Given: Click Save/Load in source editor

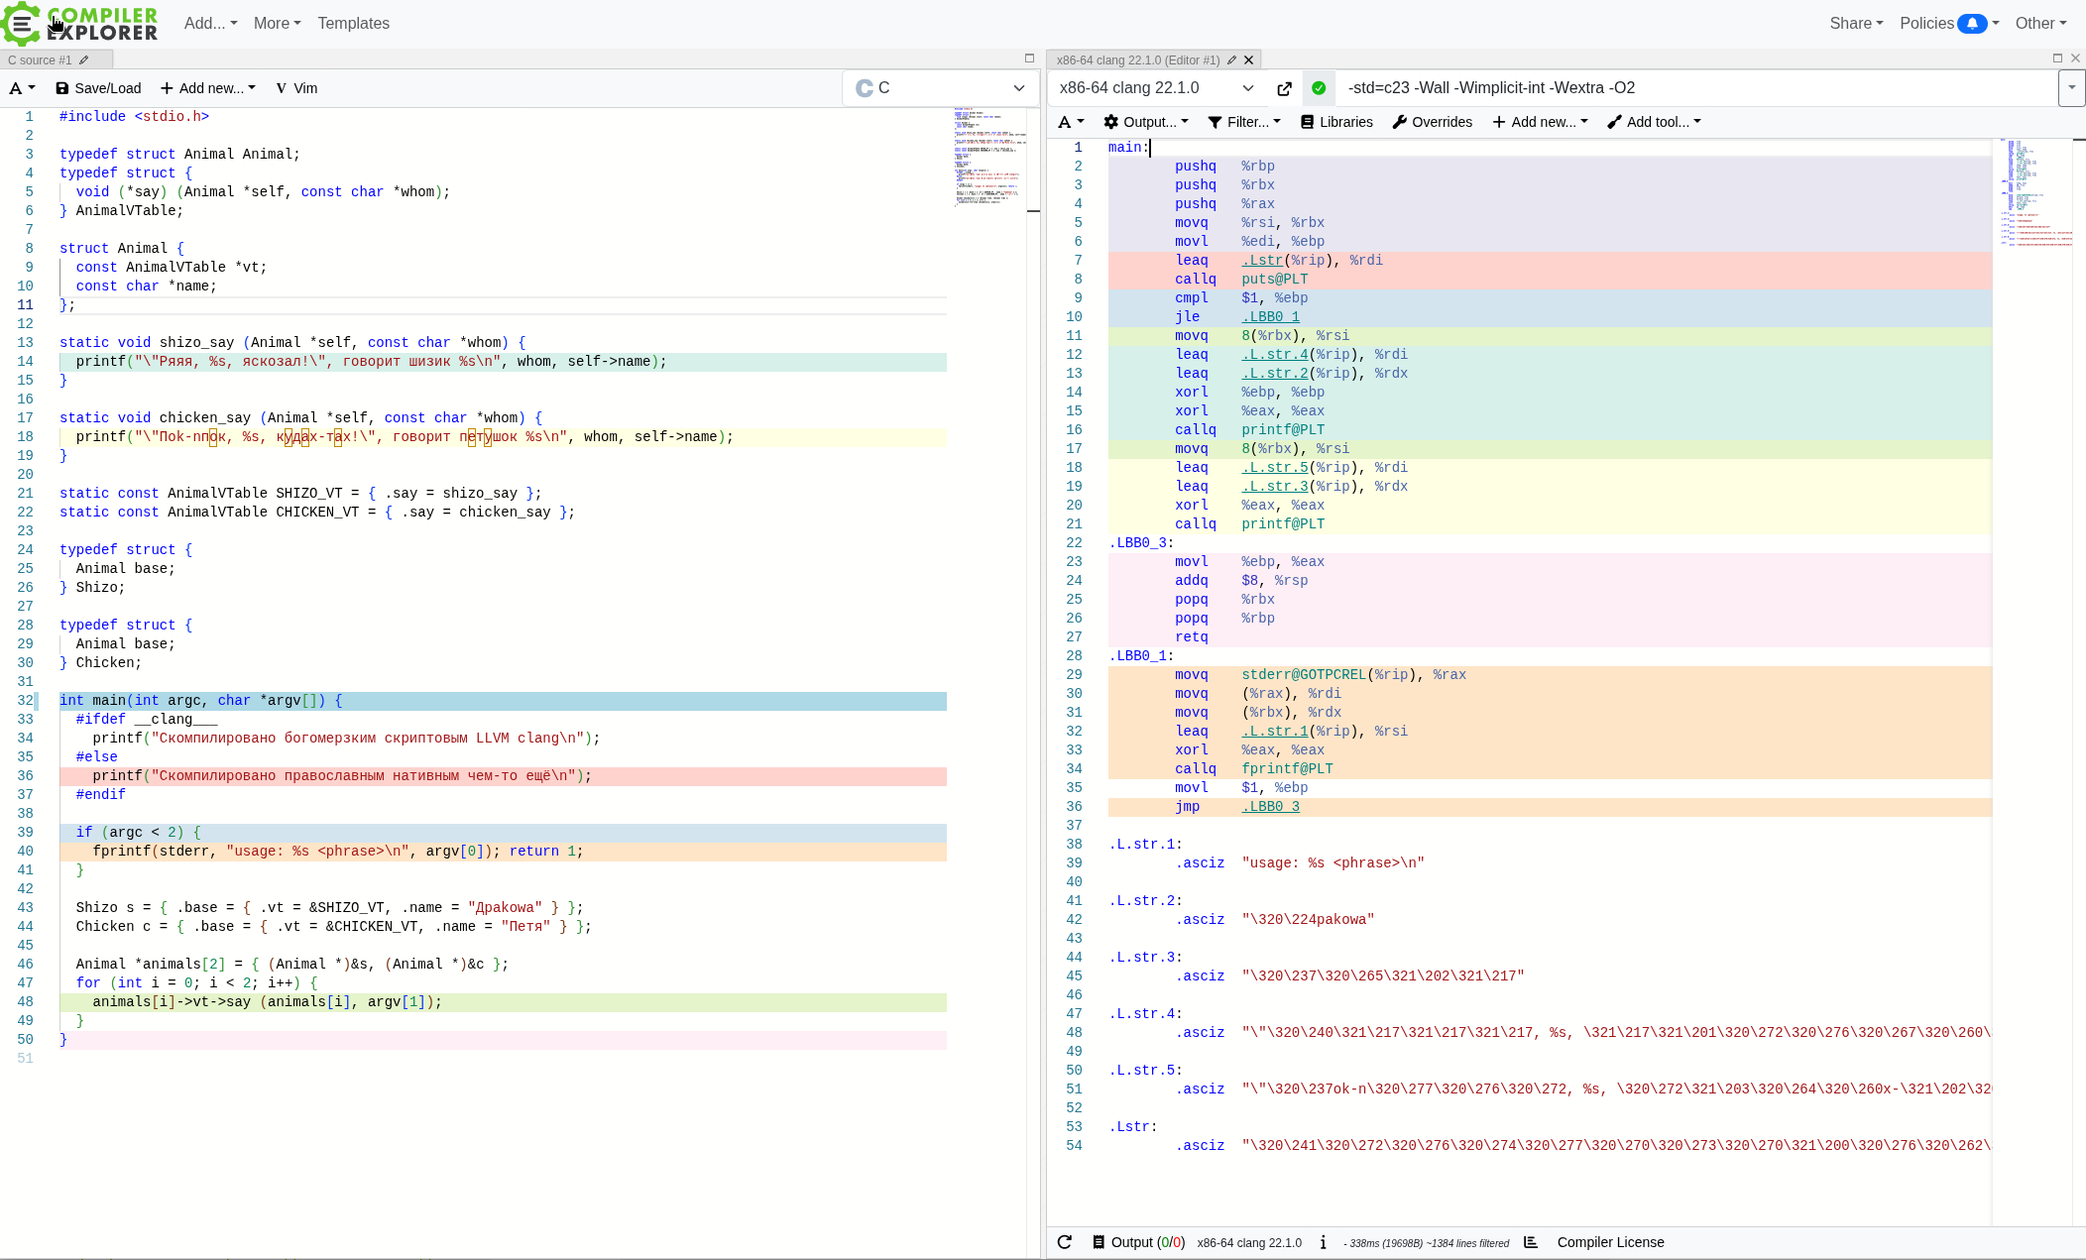Looking at the screenshot, I should pos(98,88).
